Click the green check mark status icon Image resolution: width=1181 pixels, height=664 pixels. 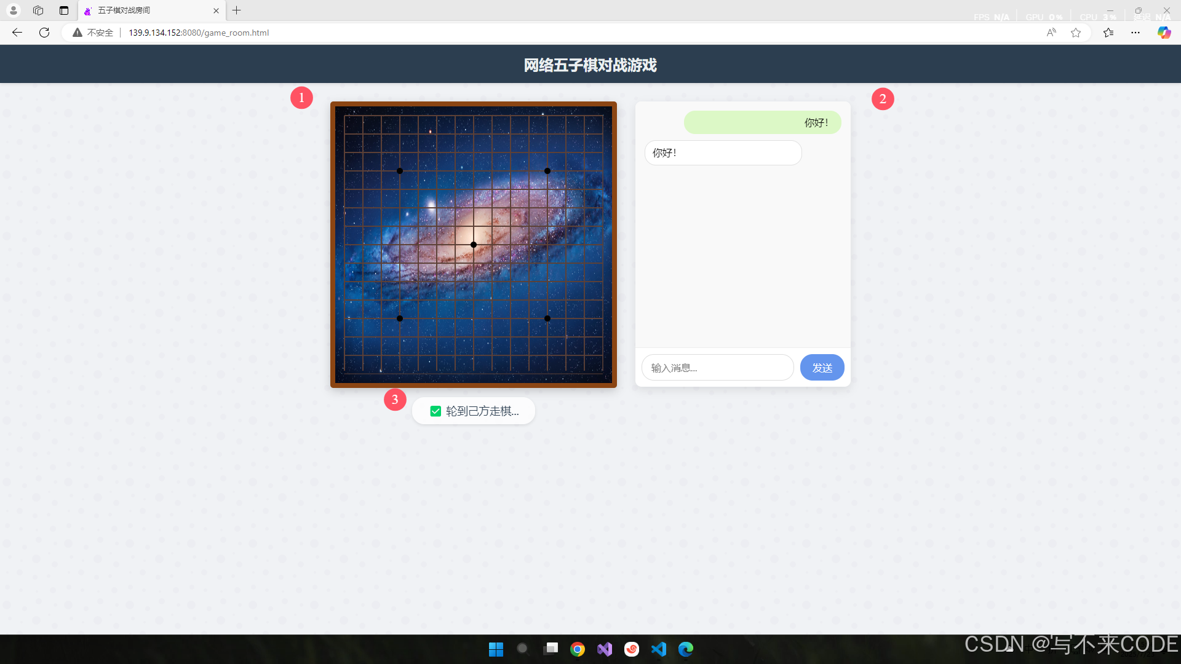(x=435, y=411)
